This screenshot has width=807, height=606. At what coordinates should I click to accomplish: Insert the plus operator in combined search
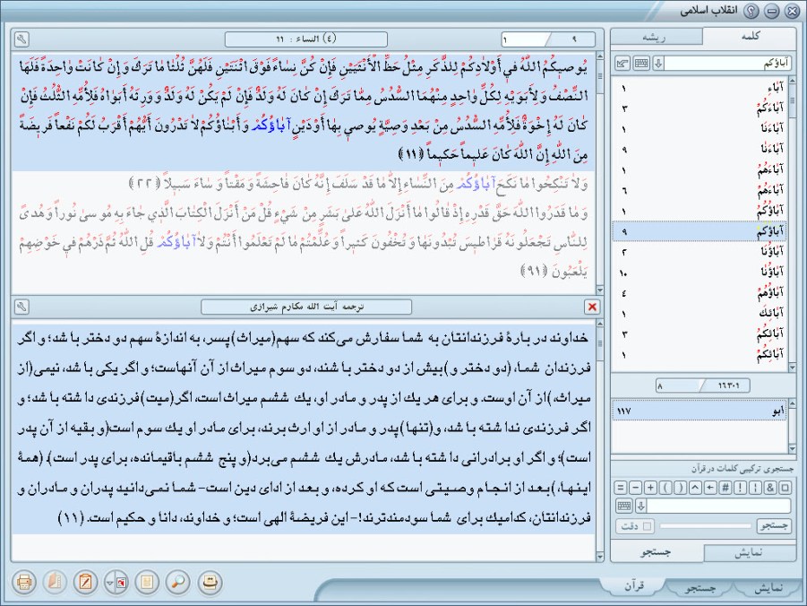click(650, 487)
